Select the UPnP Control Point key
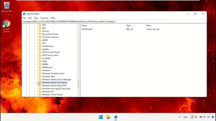 (51, 52)
